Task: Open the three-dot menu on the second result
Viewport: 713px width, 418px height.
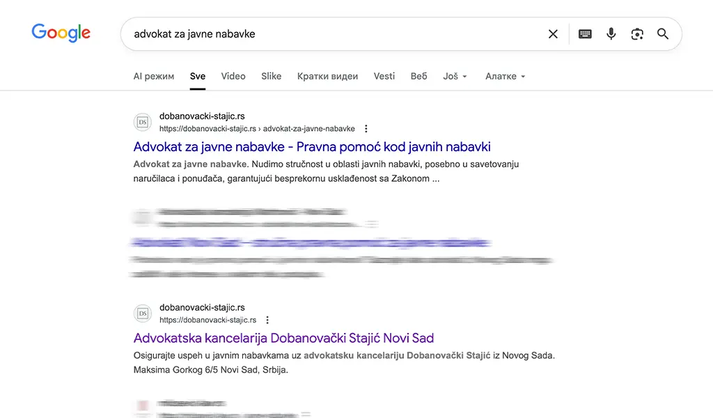Action: [x=267, y=319]
